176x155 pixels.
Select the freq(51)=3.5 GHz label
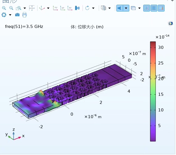pyautogui.click(x=24, y=27)
